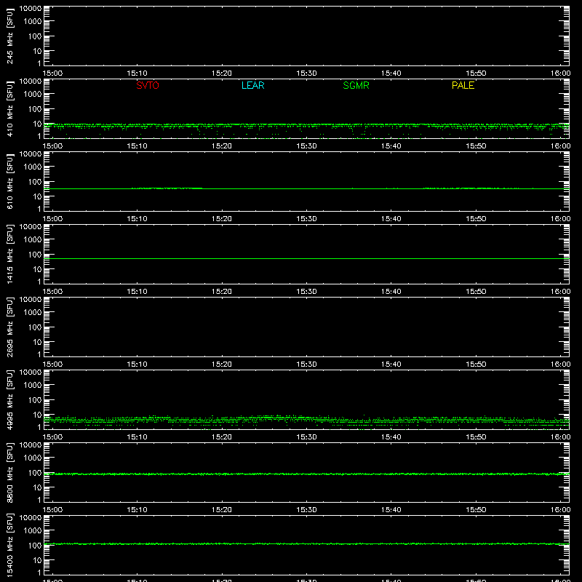Click the flat green trace in the 1415 MHz plot
Viewport: 582px width, 582px height.
click(x=306, y=258)
